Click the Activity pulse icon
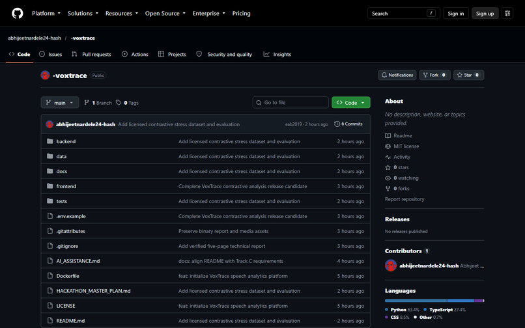This screenshot has width=525, height=328. coord(388,157)
